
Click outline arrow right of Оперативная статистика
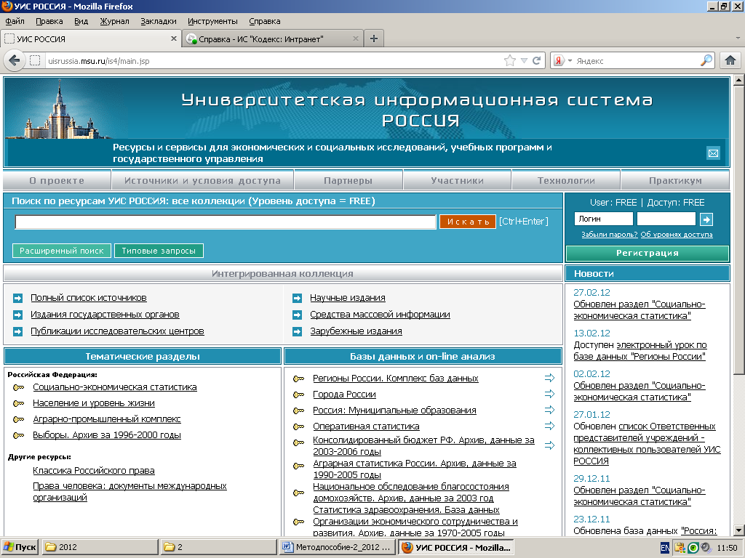coord(550,426)
